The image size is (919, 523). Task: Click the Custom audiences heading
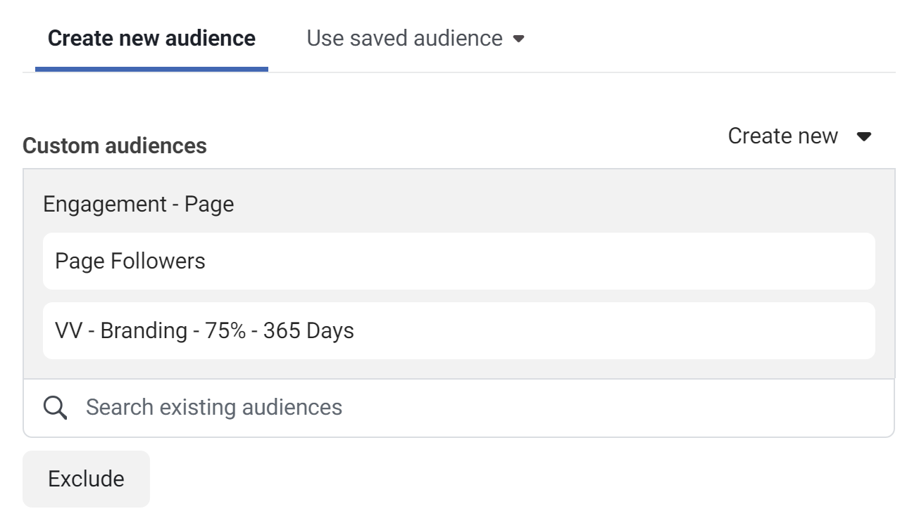pos(115,146)
